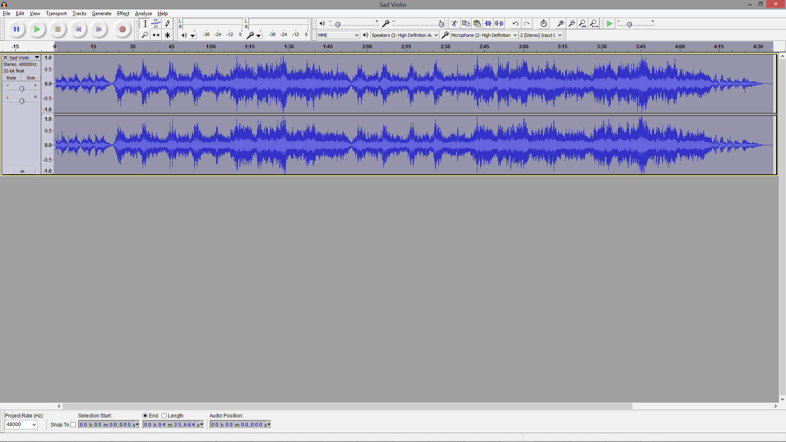The height and width of the screenshot is (442, 786).
Task: Select the End radio button
Action: 145,416
